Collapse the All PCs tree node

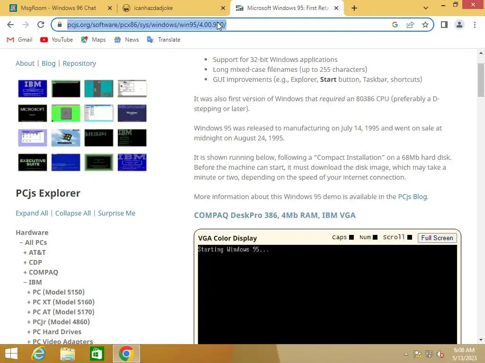pyautogui.click(x=33, y=242)
